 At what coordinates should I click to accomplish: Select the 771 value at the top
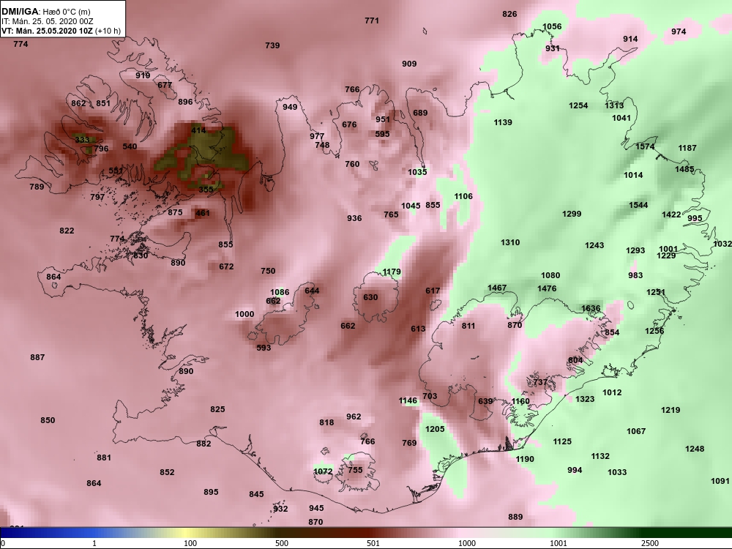pyautogui.click(x=372, y=20)
